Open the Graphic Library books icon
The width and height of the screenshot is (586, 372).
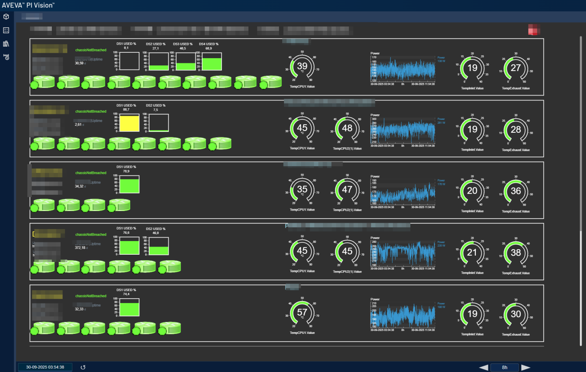click(x=6, y=44)
